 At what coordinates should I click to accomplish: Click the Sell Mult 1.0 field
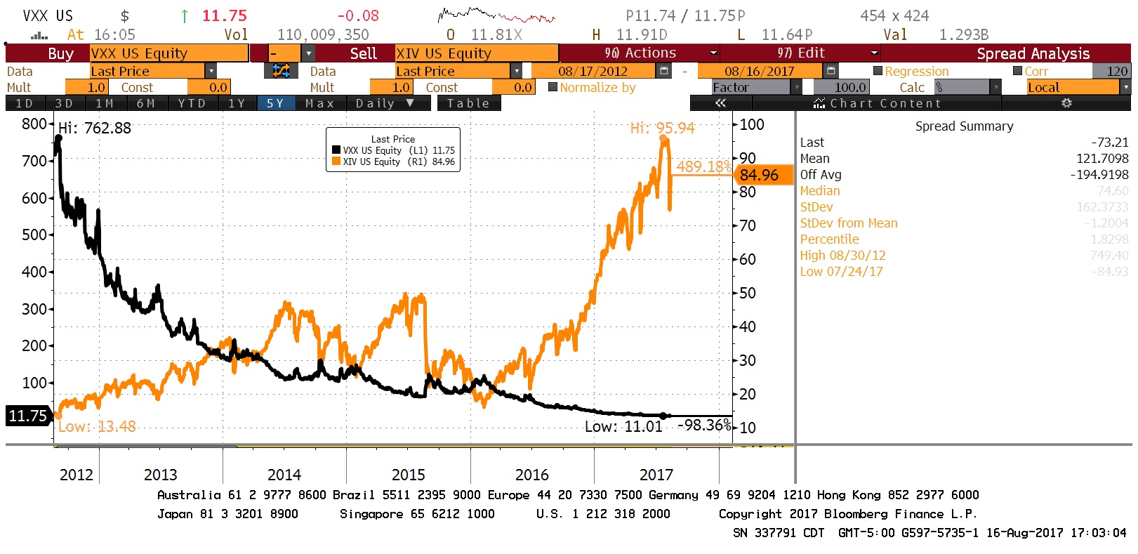391,87
